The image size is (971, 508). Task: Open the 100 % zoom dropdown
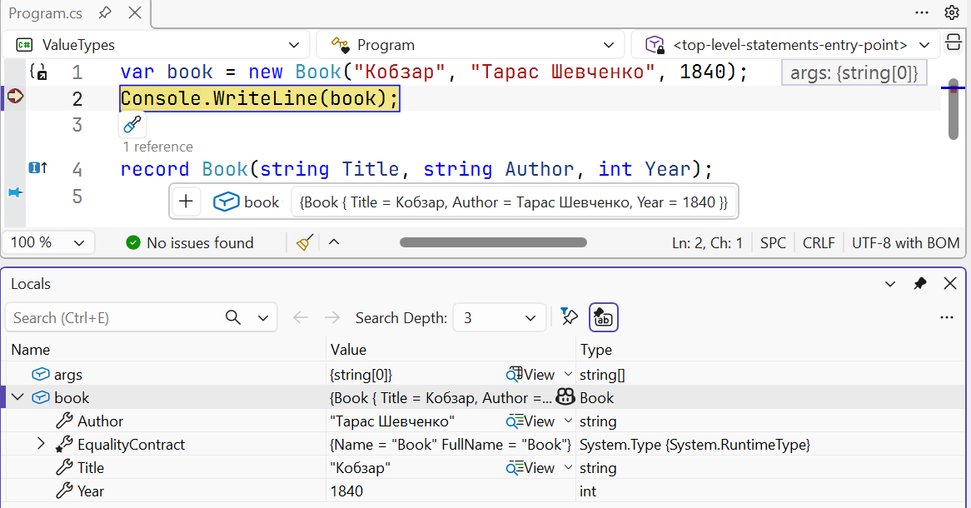click(x=48, y=242)
